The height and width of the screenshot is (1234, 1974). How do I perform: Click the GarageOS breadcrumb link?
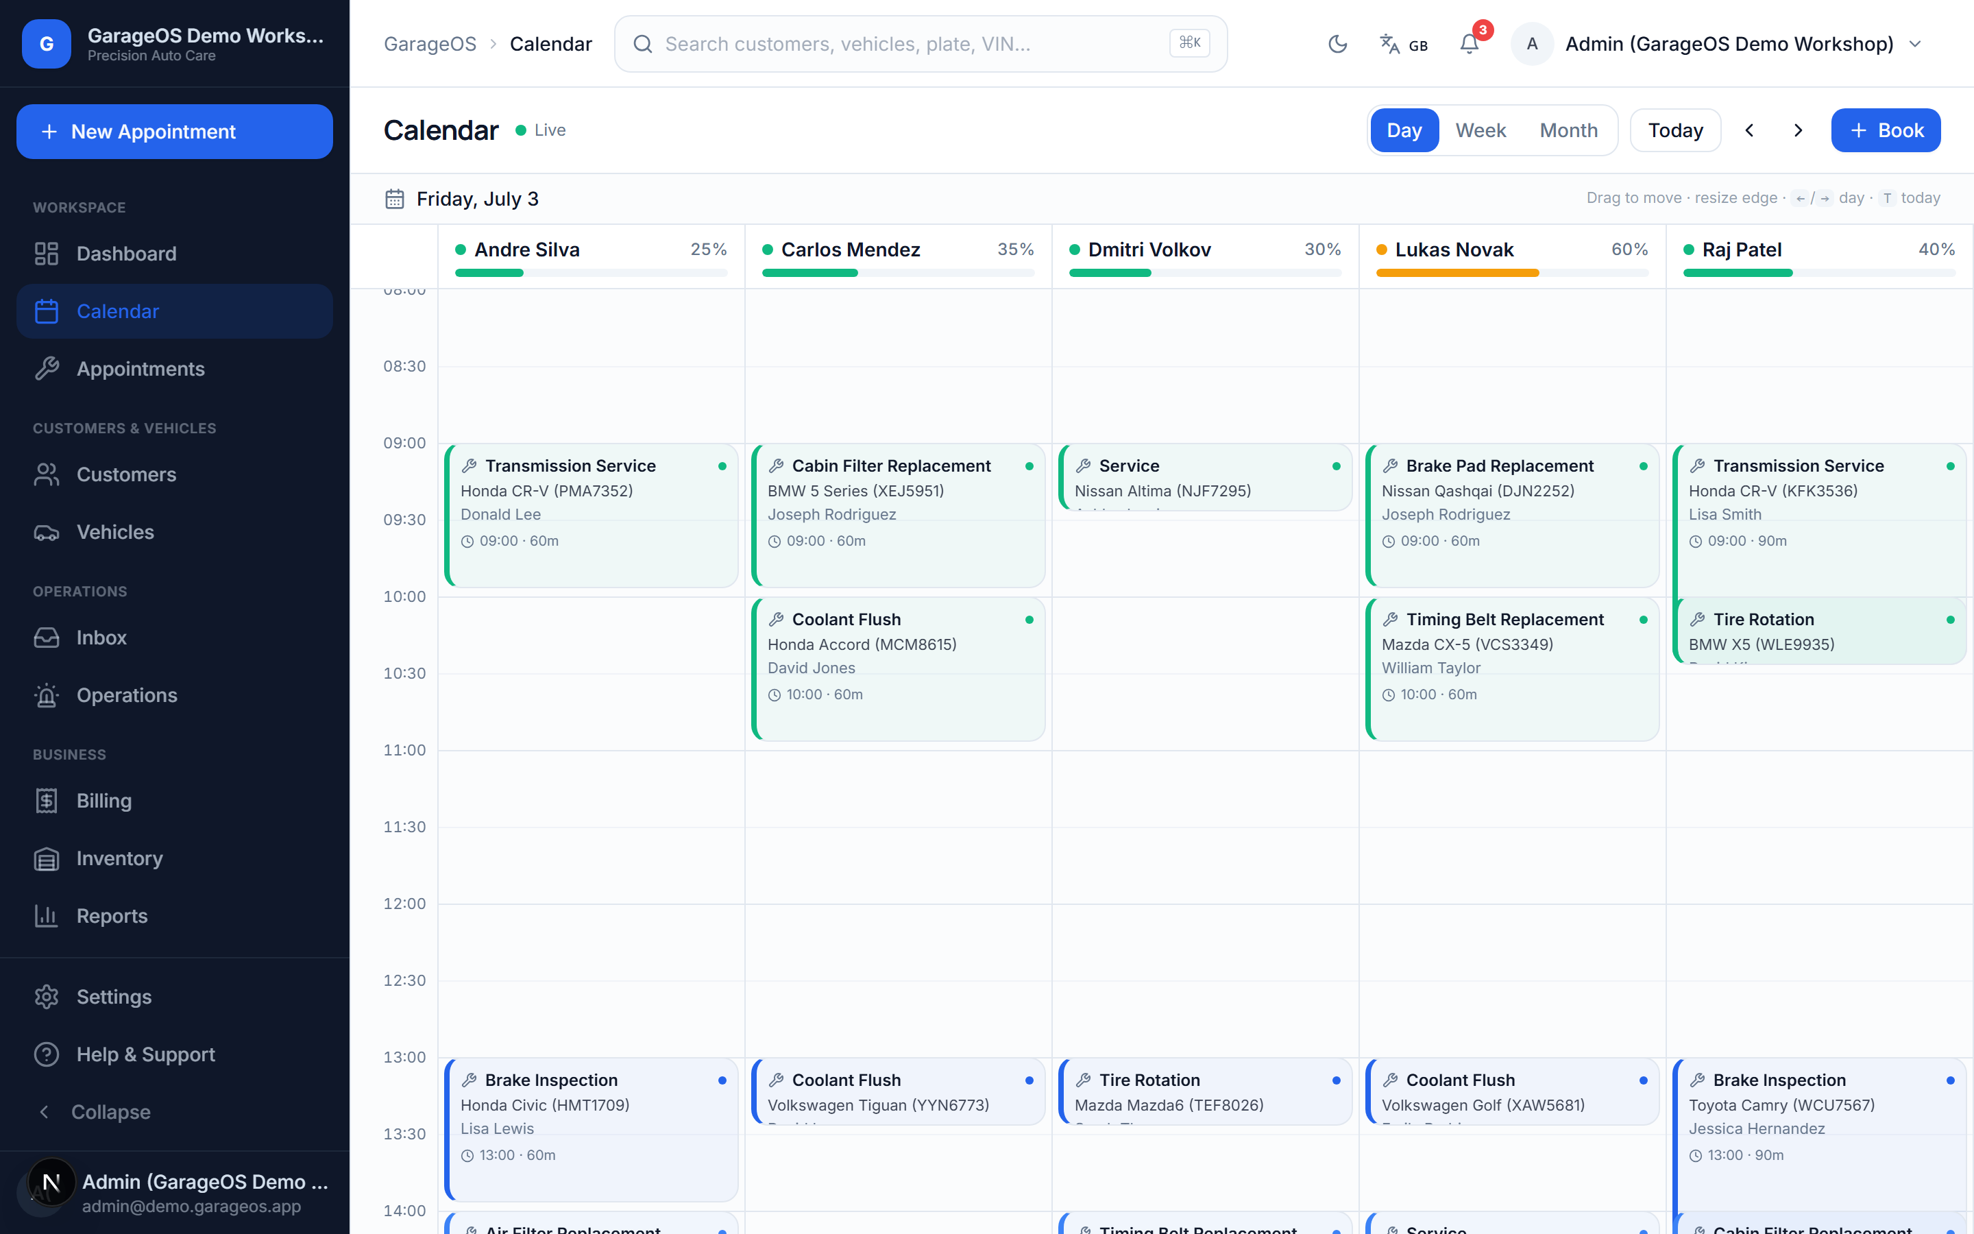430,44
